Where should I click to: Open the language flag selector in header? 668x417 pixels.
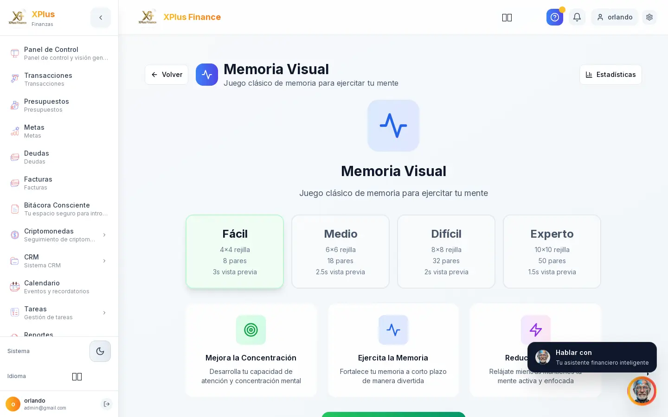507,17
